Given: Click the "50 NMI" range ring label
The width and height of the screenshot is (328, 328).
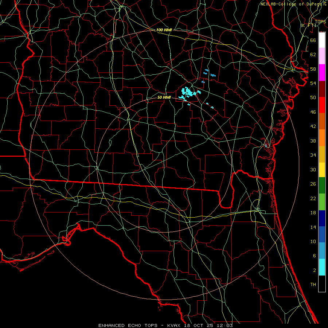Looking at the screenshot, I should pos(164,97).
